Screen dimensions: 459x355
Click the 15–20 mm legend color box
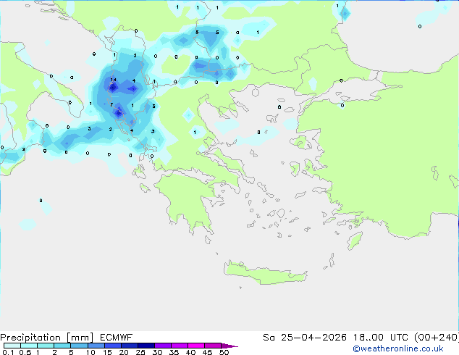(x=113, y=346)
